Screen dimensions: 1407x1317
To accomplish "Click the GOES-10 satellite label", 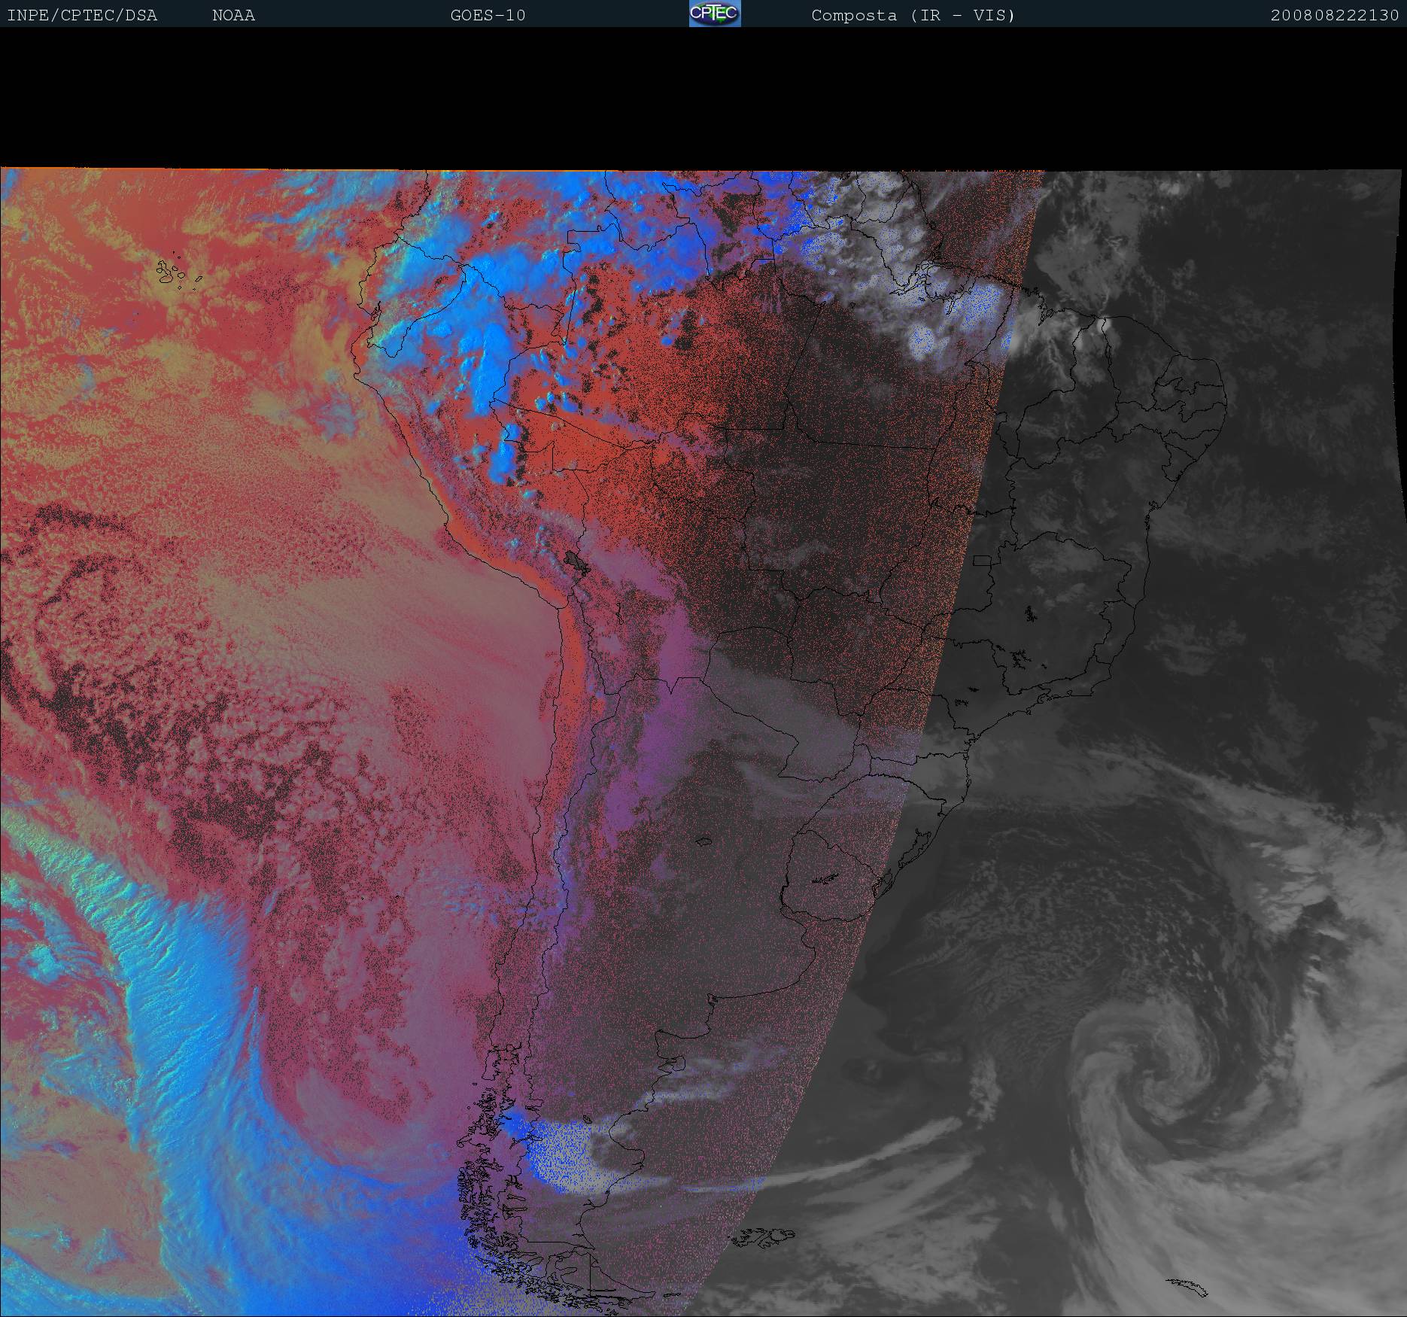I will pyautogui.click(x=488, y=15).
